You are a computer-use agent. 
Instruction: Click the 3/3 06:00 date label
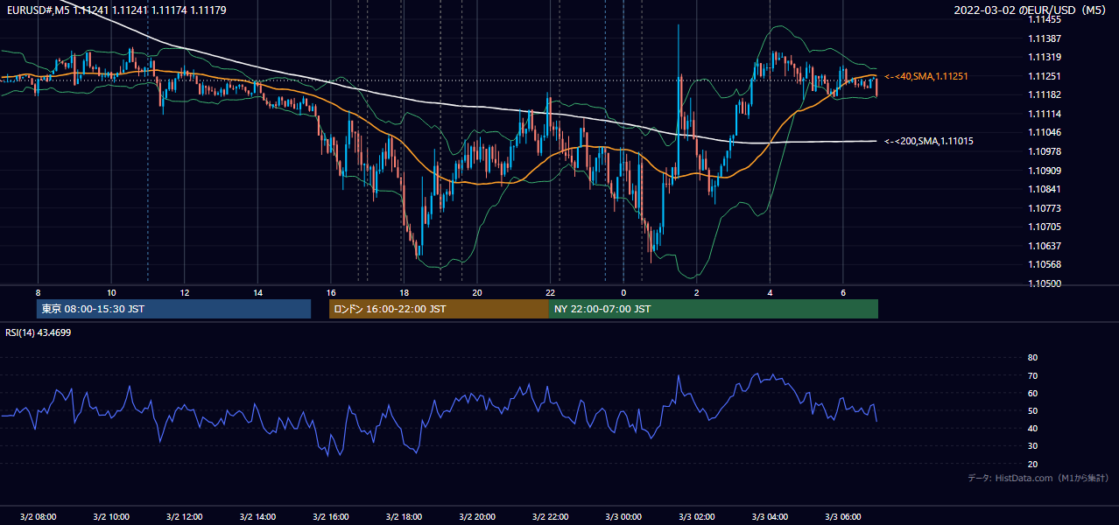coord(843,516)
